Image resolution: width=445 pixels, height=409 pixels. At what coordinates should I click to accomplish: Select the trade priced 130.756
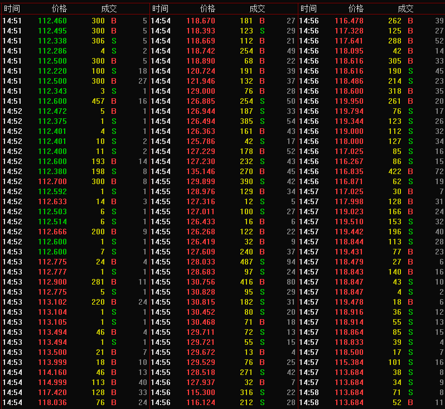click(201, 282)
